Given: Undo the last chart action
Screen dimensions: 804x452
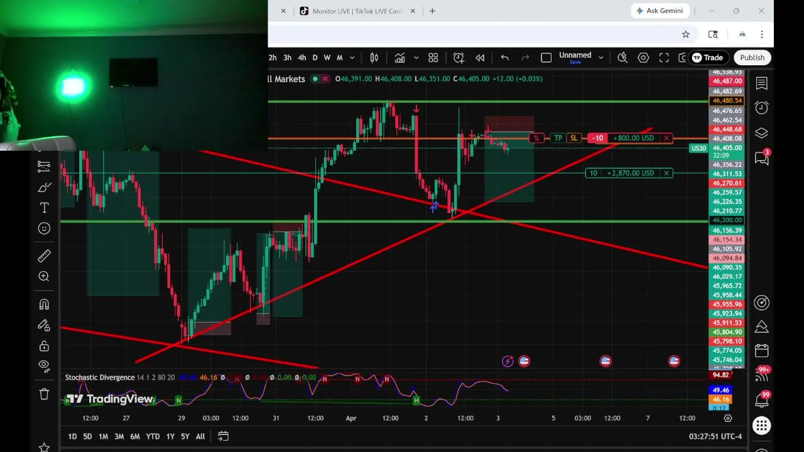Looking at the screenshot, I should click(x=504, y=58).
